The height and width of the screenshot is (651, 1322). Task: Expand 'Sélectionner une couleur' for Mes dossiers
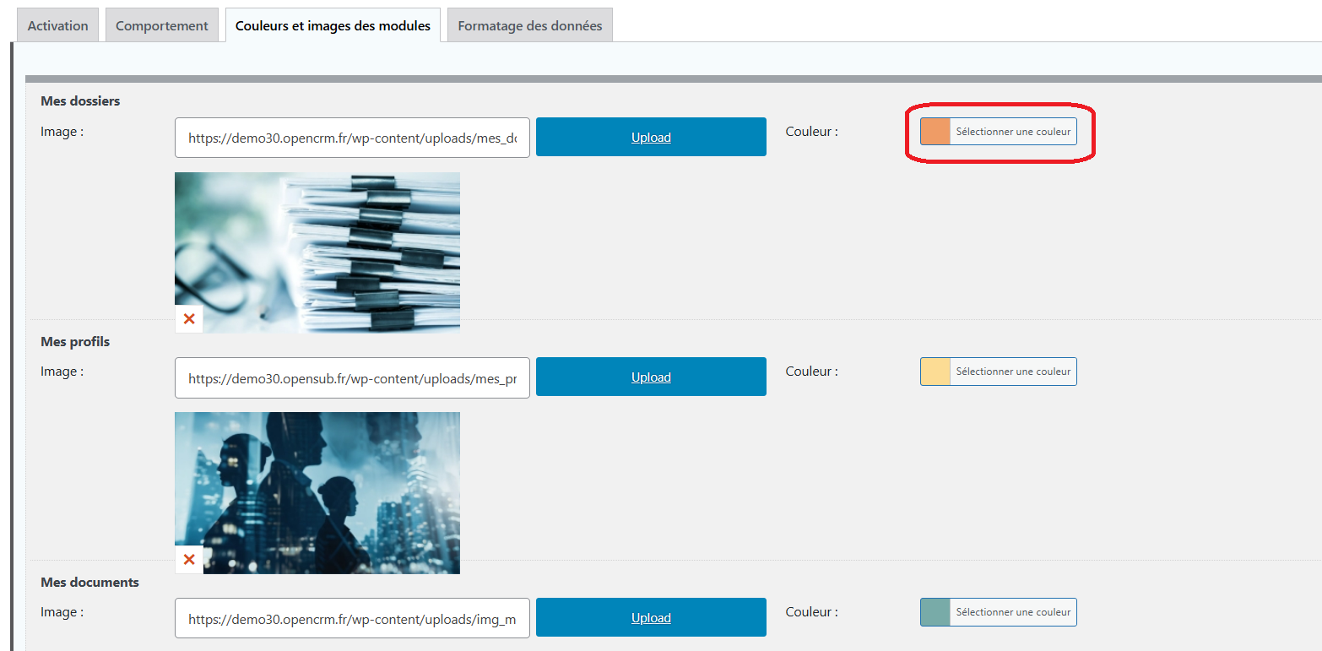pos(1013,132)
